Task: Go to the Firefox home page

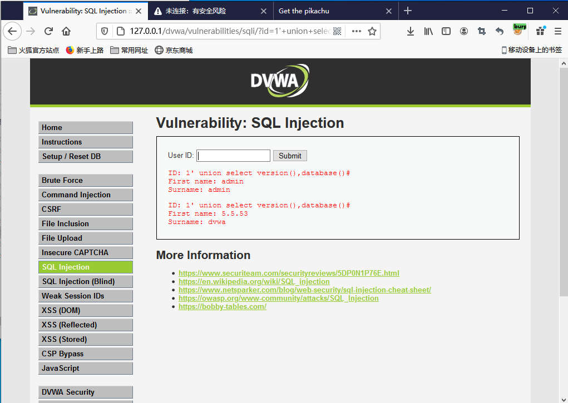Action: (x=66, y=31)
